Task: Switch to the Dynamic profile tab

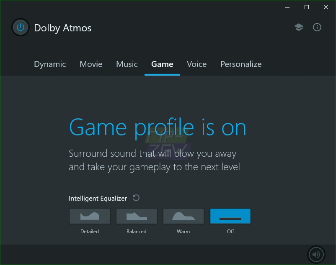Action: pos(50,64)
